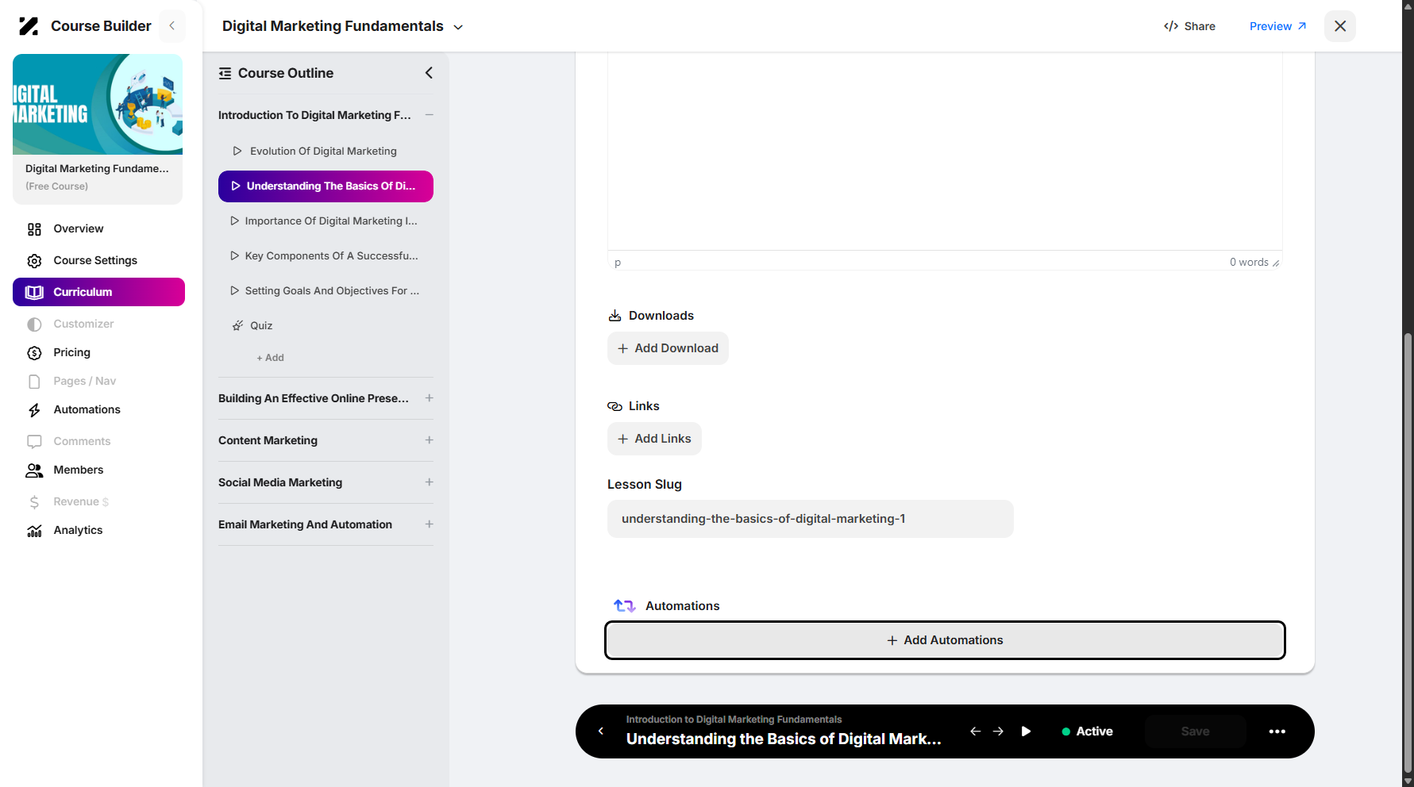
Task: Click the Revenue dollar icon
Action: (x=34, y=502)
